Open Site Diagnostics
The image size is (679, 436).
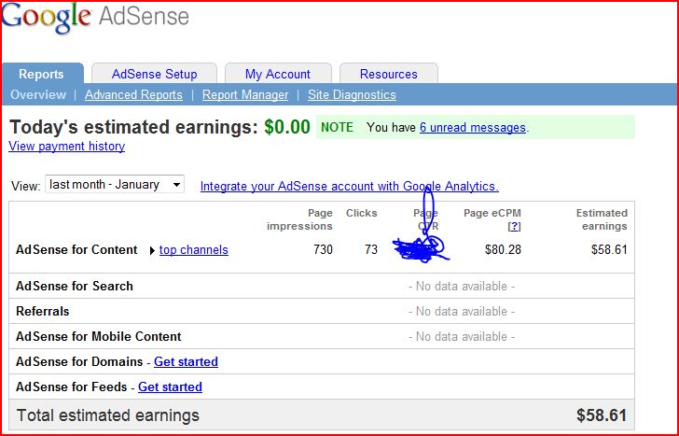352,94
